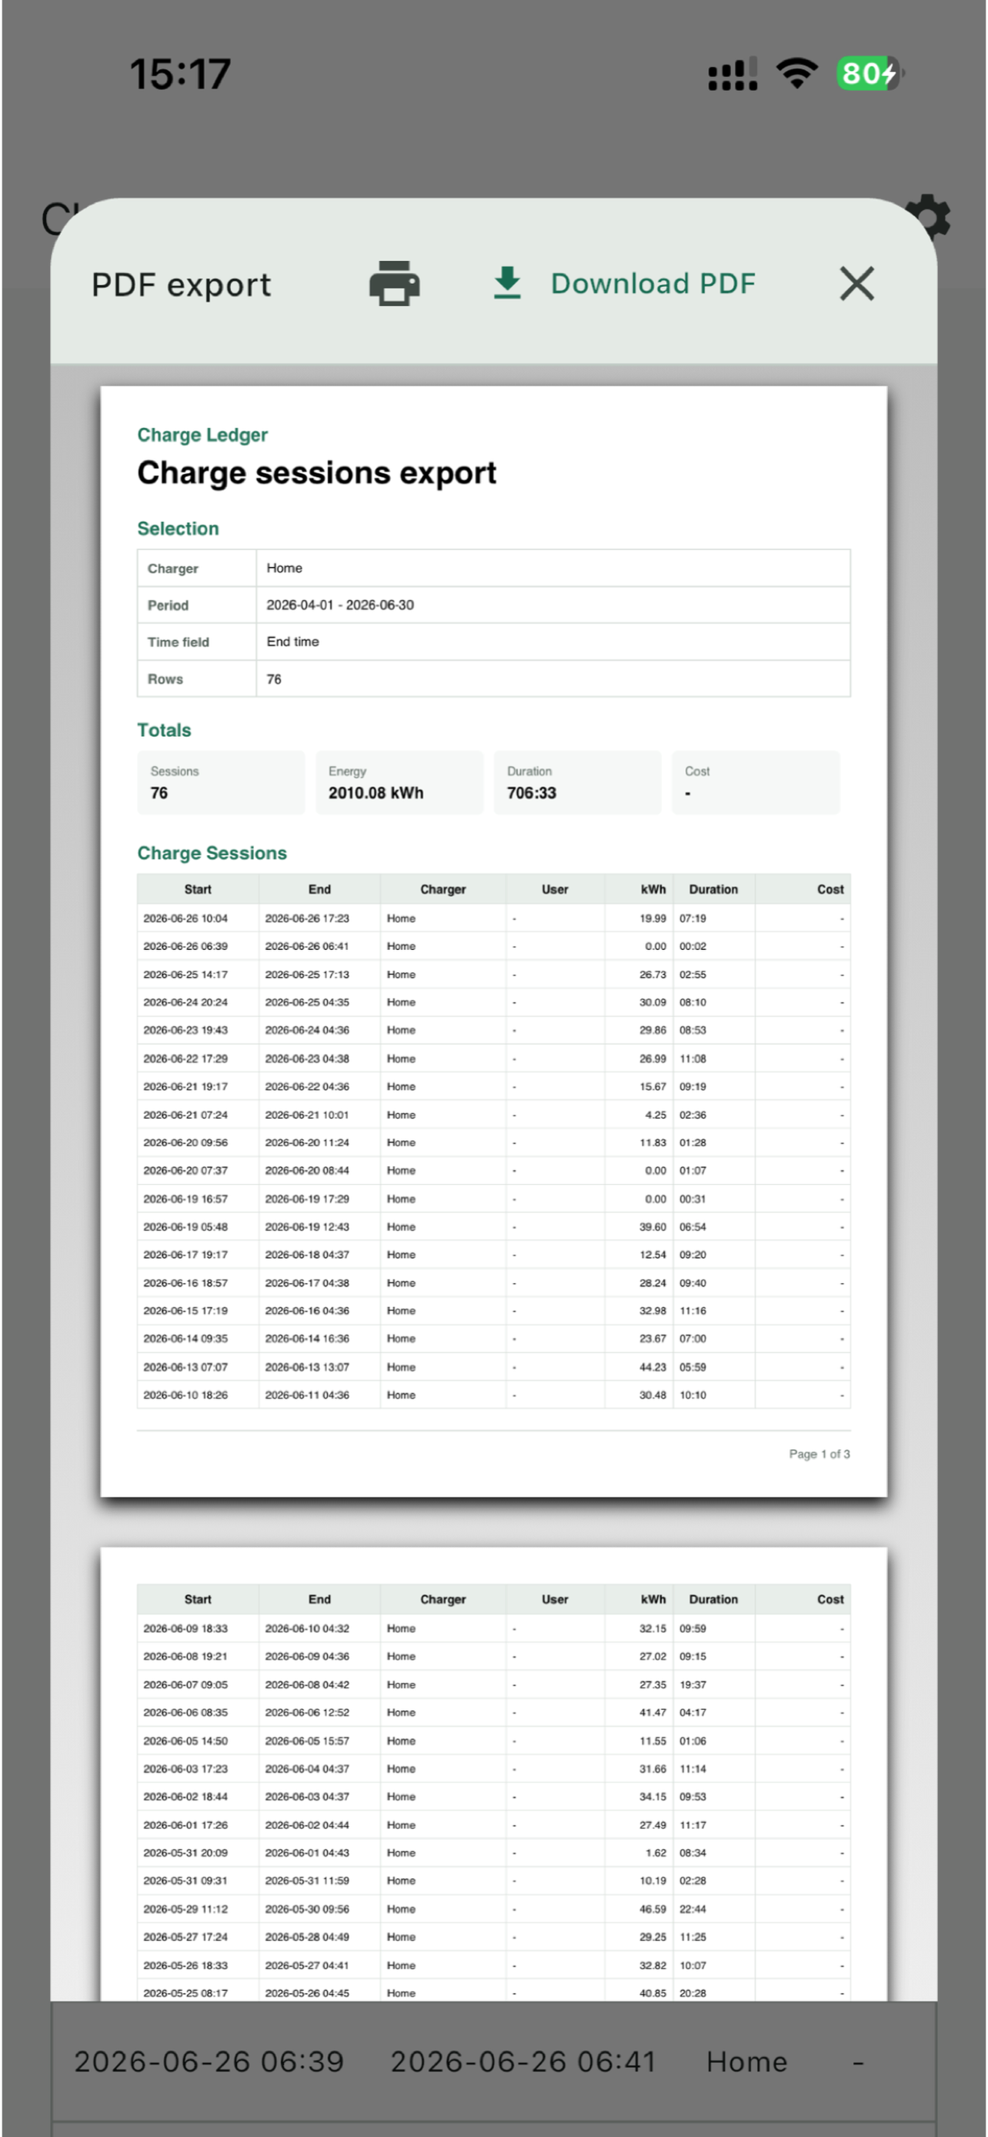Click the Charge sessions export heading
988x2137 pixels.
point(316,473)
